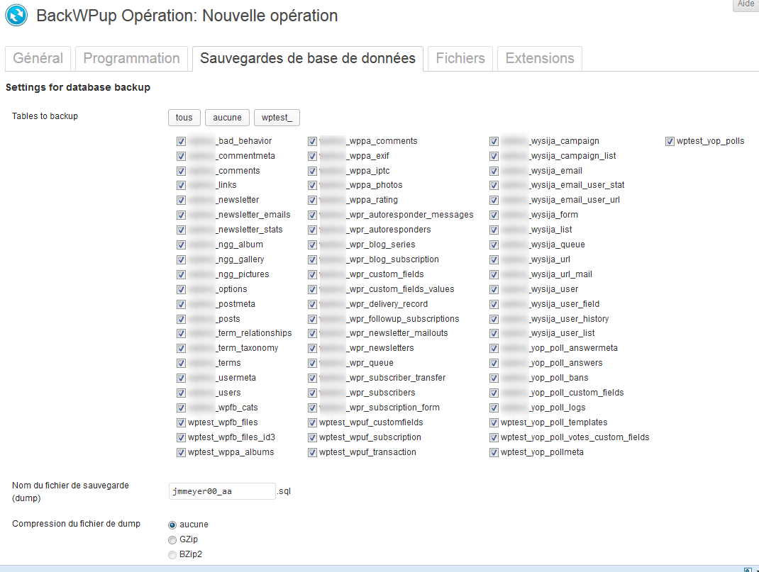Uncheck the _bad_behavior table checkbox
Screen dimensions: 759x572
[x=181, y=141]
